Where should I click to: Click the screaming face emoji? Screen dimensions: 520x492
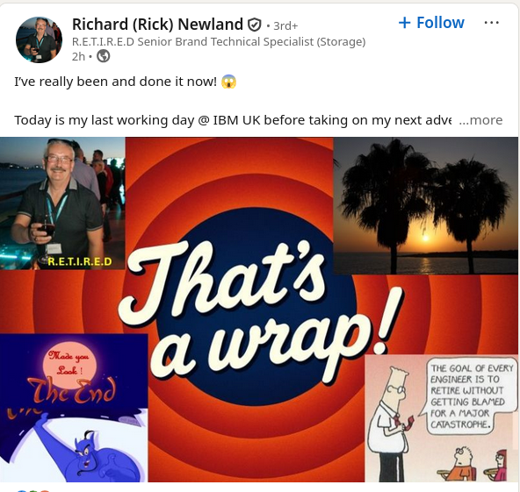click(229, 82)
